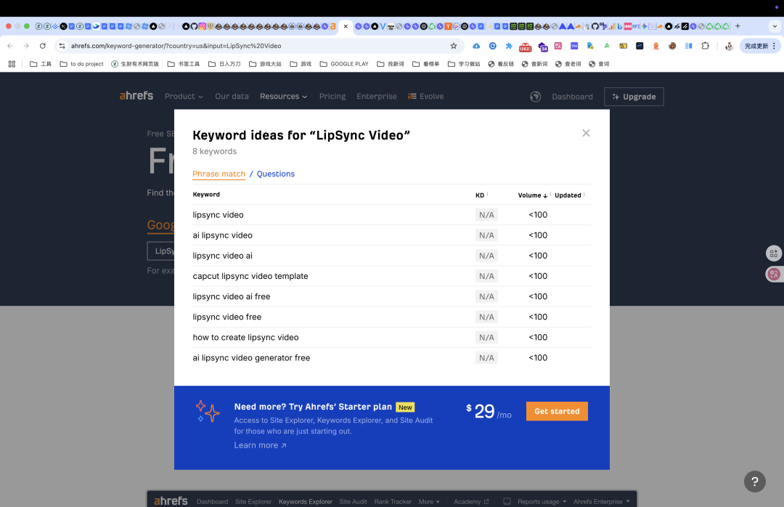Open the 'to do project' bookmarks folder

[81, 64]
